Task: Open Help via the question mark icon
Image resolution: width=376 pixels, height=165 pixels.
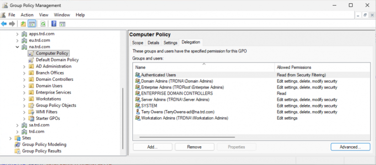Action: pos(54,24)
